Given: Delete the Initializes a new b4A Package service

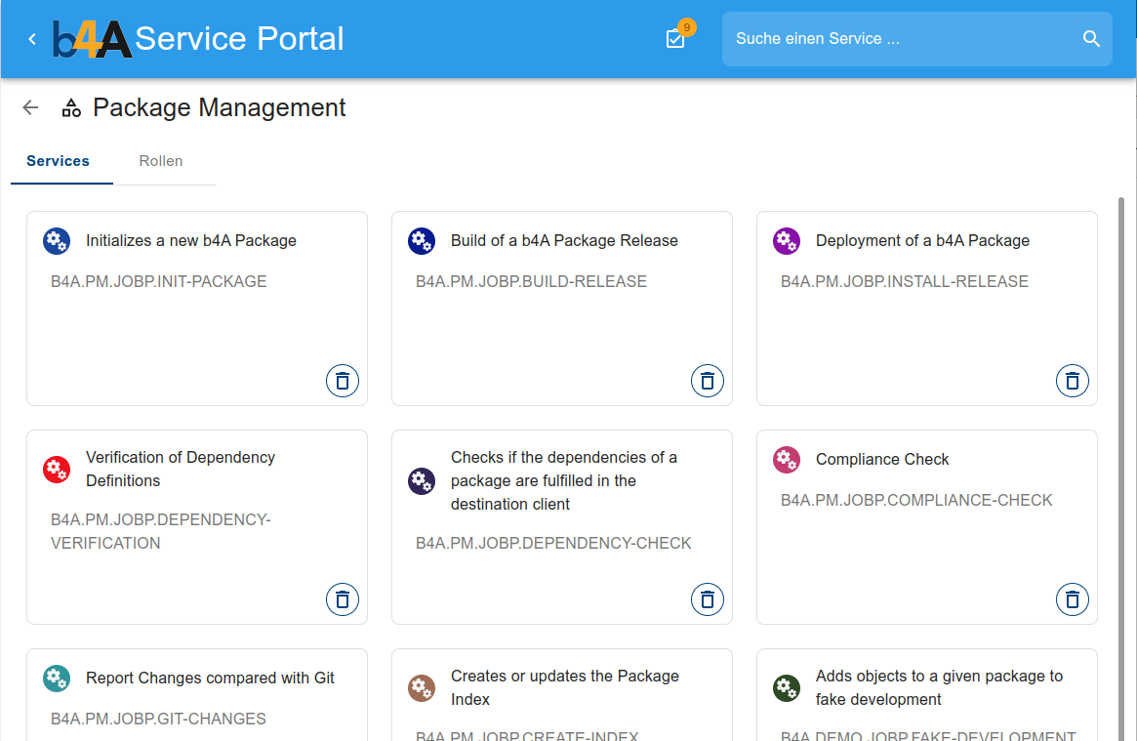Looking at the screenshot, I should (x=342, y=381).
